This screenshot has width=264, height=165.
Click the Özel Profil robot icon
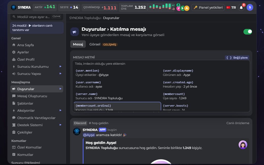[14, 59]
